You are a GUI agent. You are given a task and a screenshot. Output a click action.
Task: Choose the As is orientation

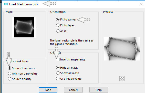coord(61,31)
